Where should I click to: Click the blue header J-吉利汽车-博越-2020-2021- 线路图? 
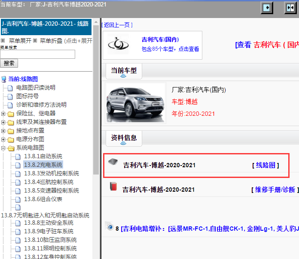coord(46,27)
